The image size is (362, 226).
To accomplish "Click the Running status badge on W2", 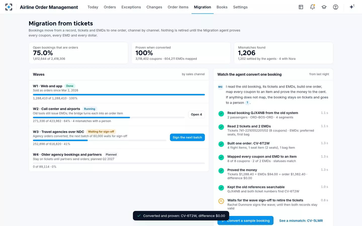I will point(89,109).
